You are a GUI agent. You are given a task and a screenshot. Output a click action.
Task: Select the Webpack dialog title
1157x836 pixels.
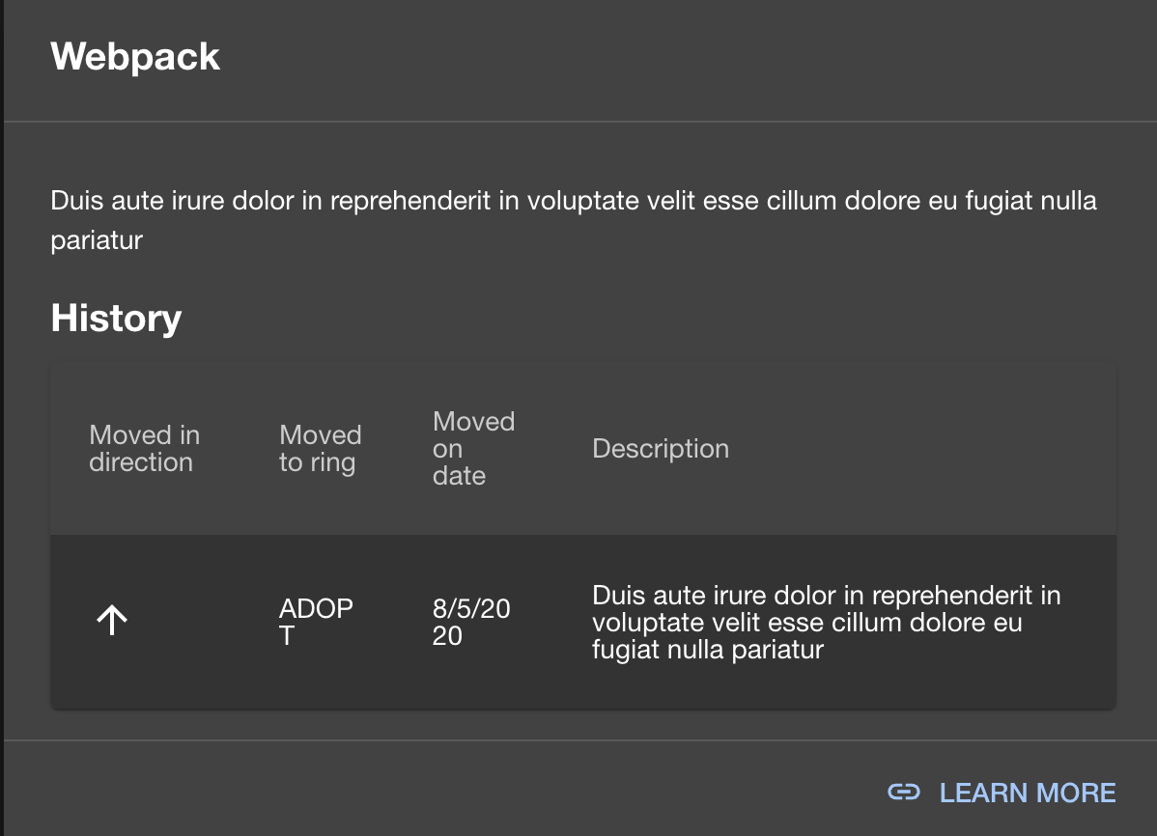135,56
